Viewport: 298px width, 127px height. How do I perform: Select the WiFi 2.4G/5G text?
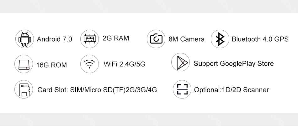click(x=125, y=64)
